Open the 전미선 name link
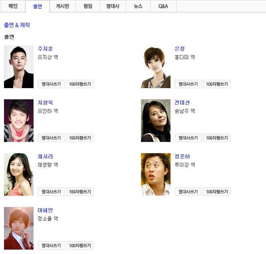266x254 pixels. pos(182,102)
